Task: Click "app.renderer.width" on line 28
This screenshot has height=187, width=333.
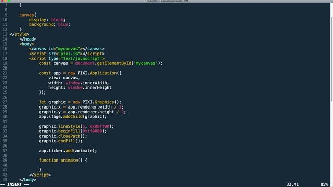Action: click(x=90, y=107)
